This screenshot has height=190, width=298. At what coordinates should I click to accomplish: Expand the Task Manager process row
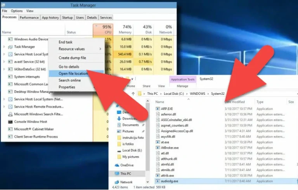pos(4,47)
